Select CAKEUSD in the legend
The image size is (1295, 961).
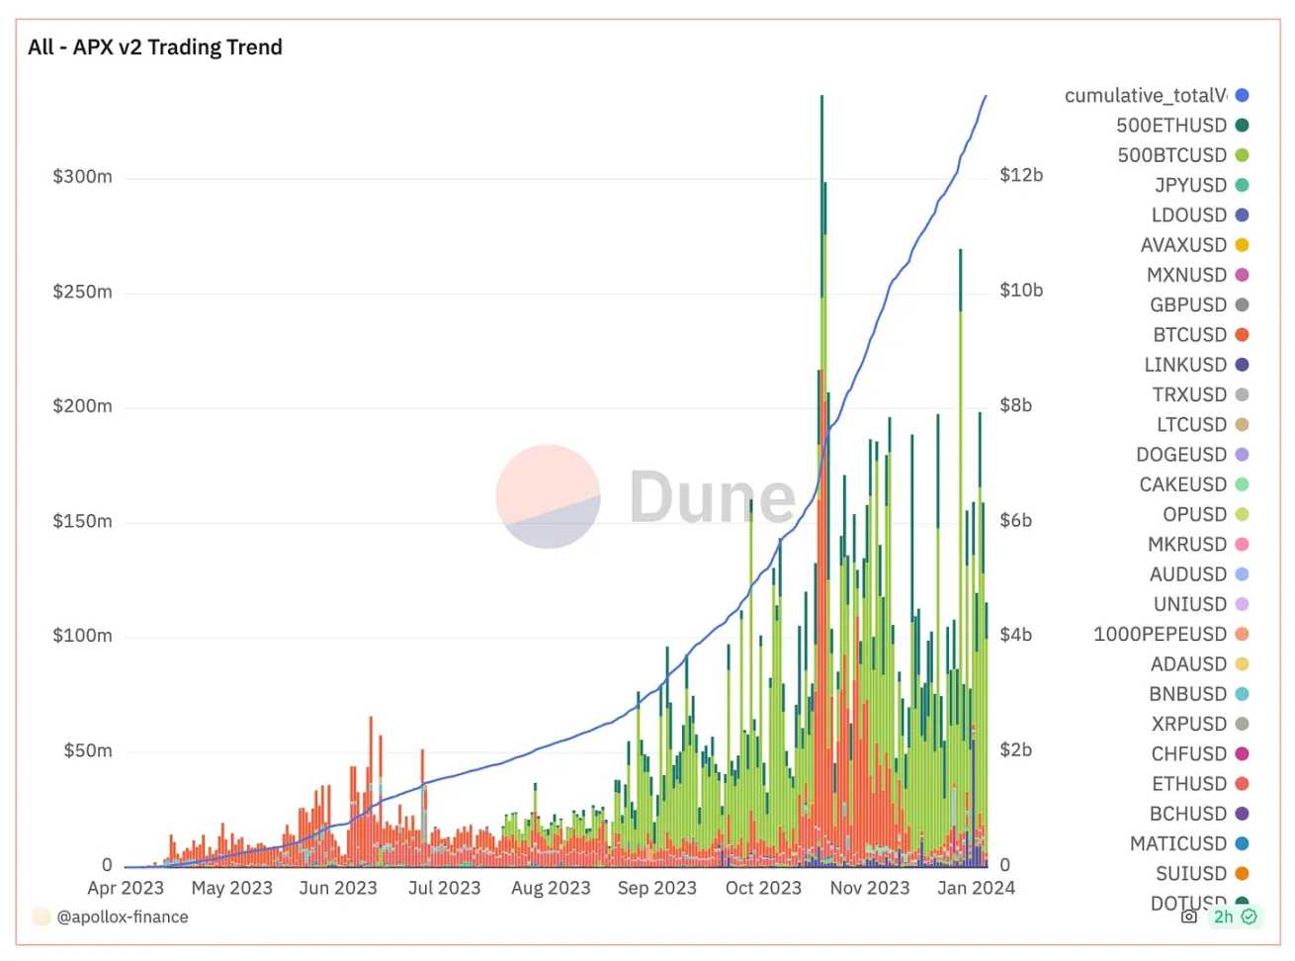coord(1194,484)
